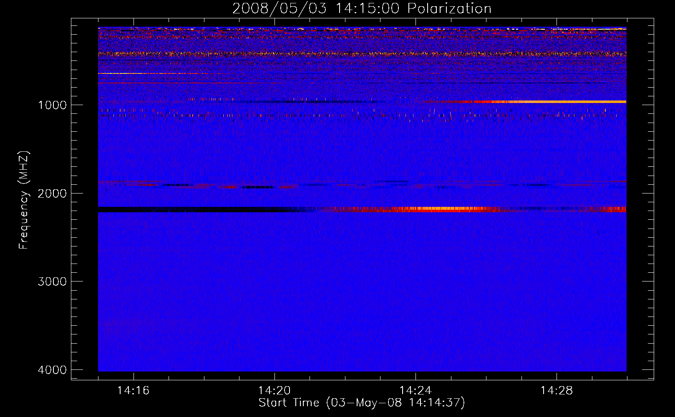Screen dimensions: 675x417
Task: Click the 2000 frequency tick label
Action: tap(53, 193)
